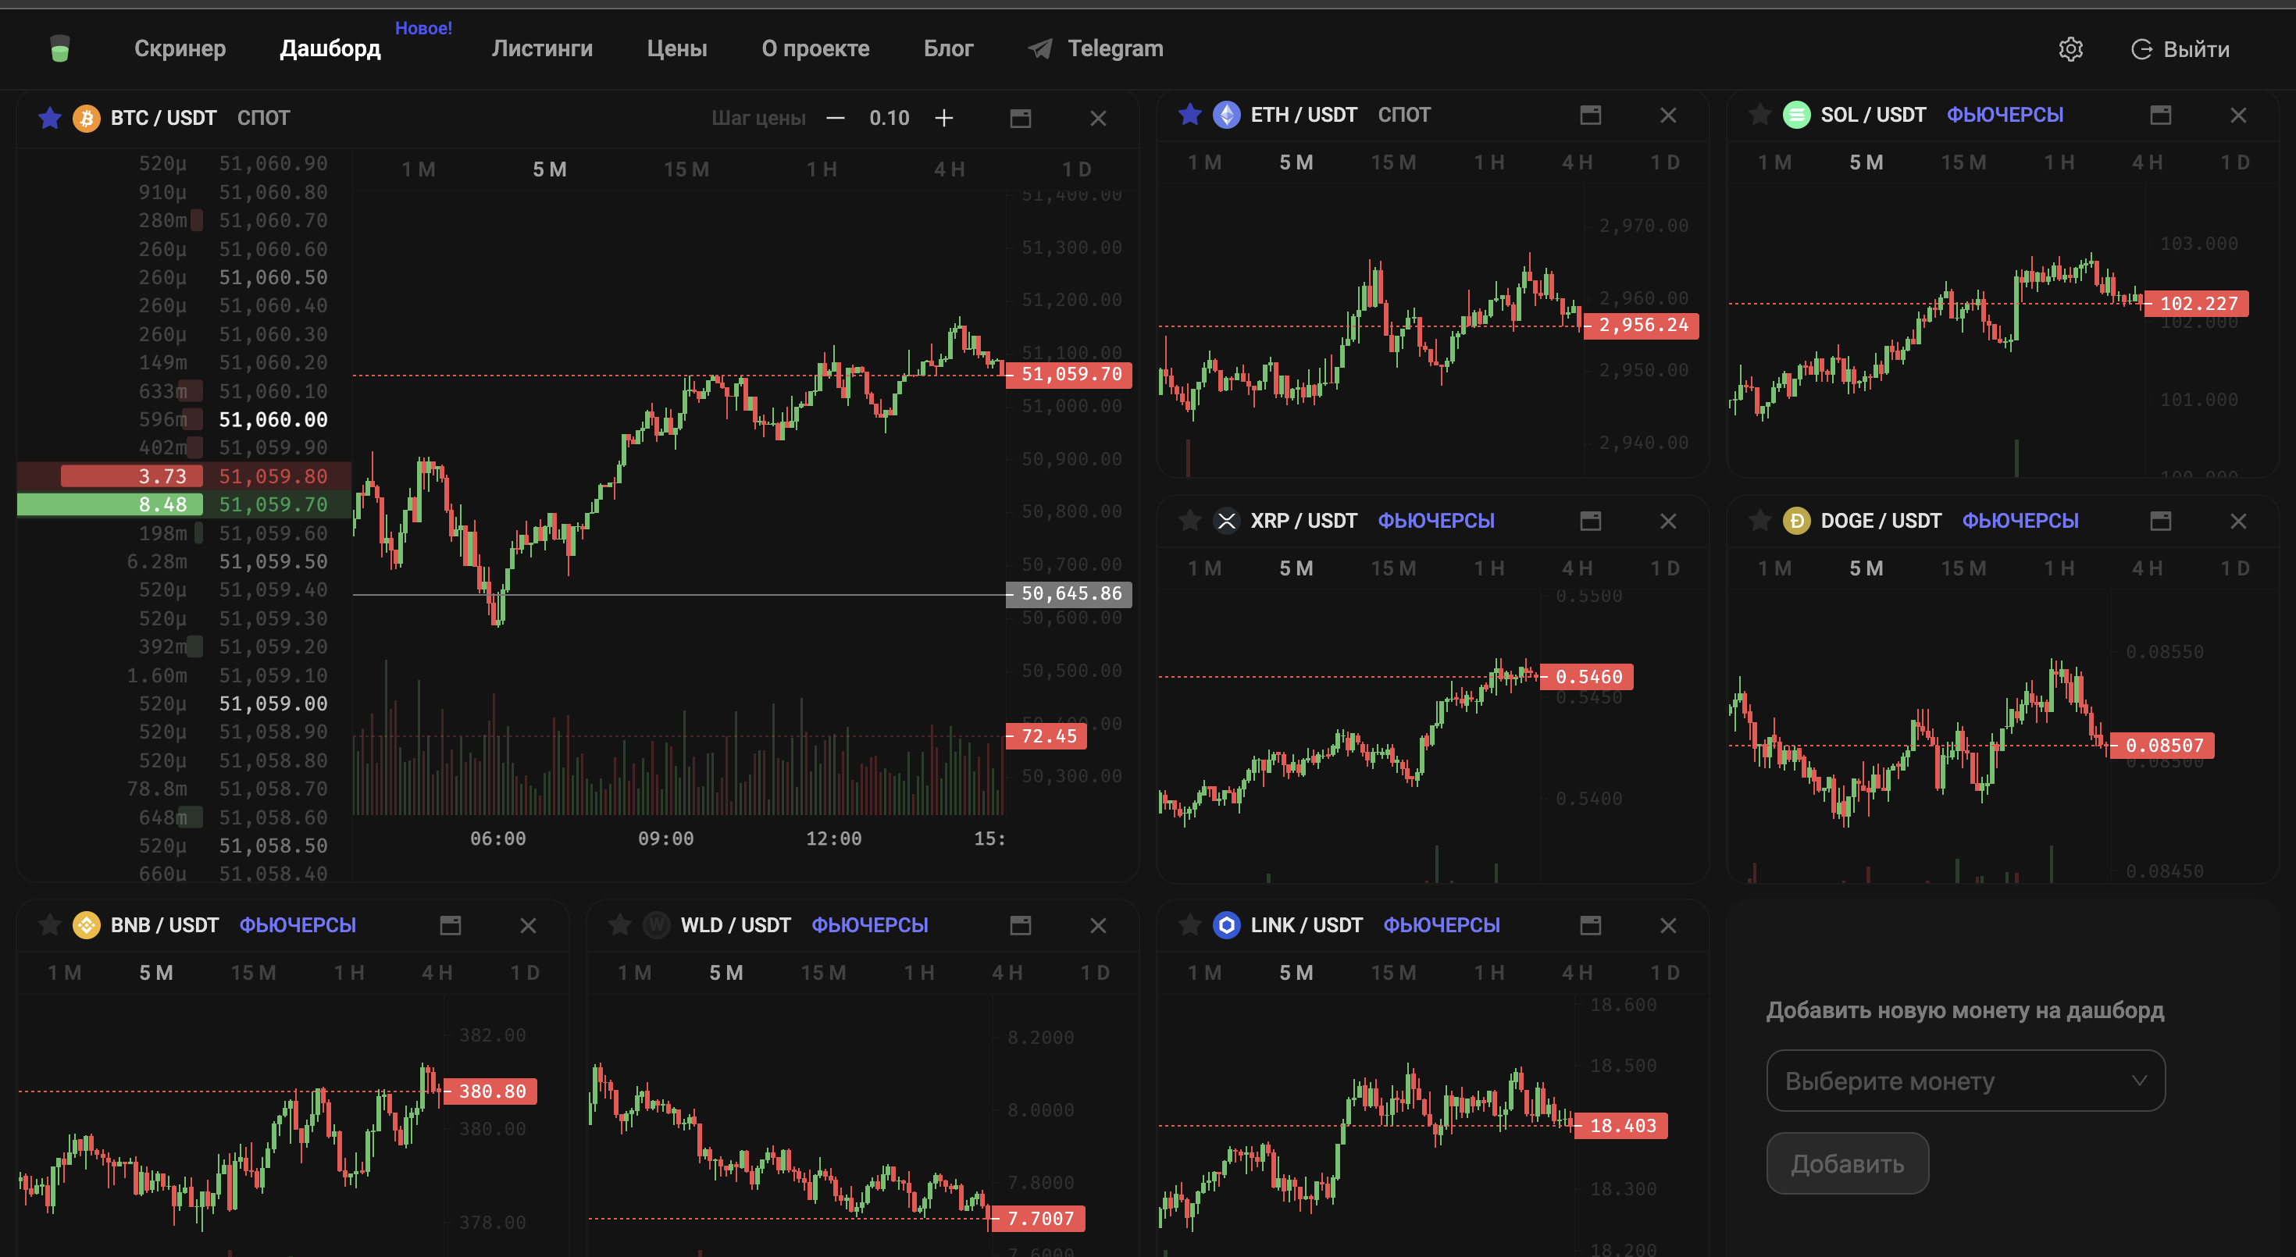Click Выйти to log out
Image resolution: width=2296 pixels, height=1257 pixels.
pyautogui.click(x=2179, y=49)
